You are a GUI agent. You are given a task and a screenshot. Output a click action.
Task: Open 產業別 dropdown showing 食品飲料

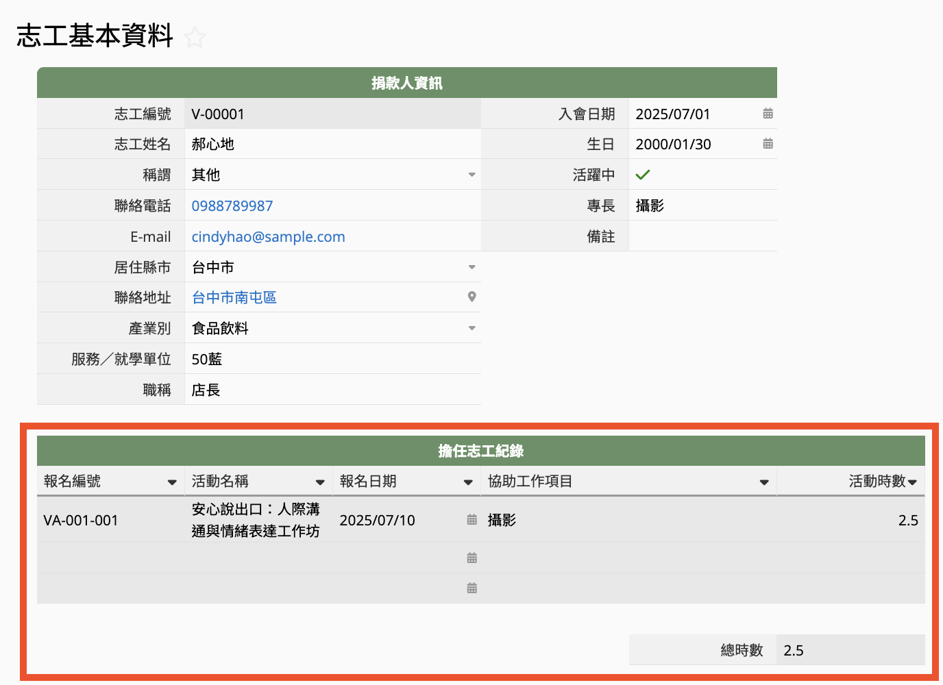coord(472,329)
